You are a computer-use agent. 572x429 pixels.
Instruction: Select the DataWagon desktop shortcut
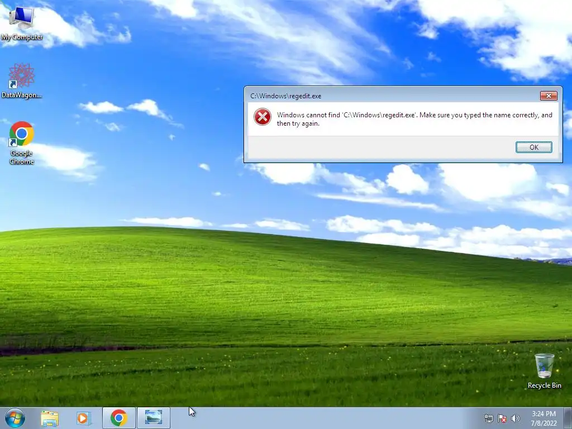pos(22,80)
